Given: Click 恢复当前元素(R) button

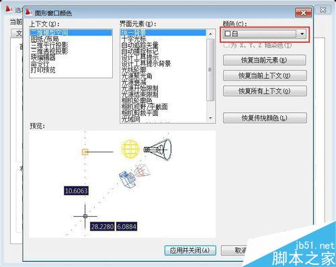Looking at the screenshot, I should (265, 60).
